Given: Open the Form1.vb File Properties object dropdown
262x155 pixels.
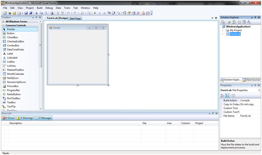Looking at the screenshot, I should (259, 90).
